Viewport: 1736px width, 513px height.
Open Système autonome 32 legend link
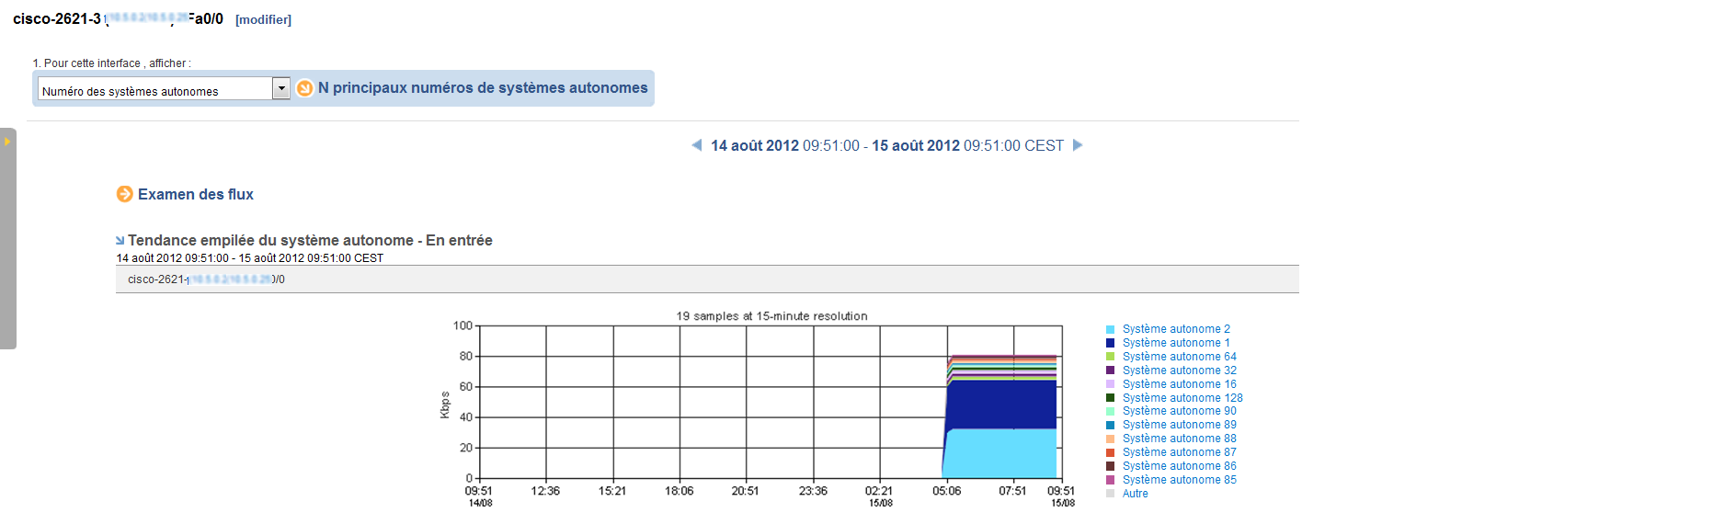pyautogui.click(x=1180, y=370)
